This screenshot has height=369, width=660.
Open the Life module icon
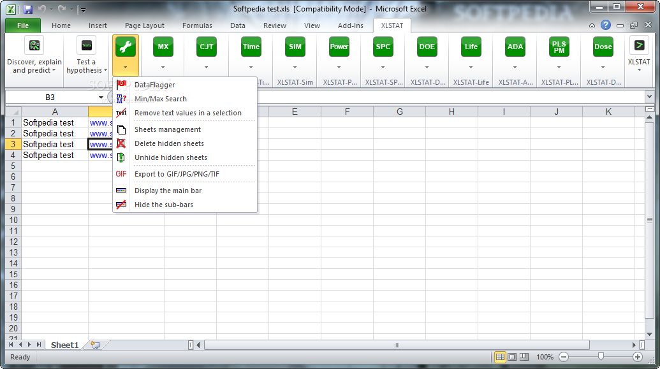(471, 47)
